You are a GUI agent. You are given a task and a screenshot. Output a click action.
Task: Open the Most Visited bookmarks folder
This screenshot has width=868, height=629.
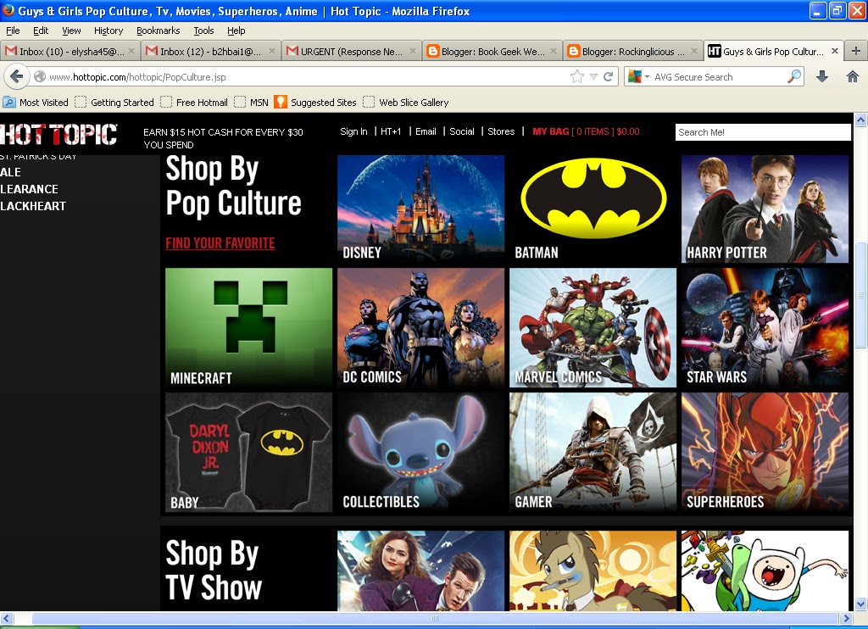point(36,103)
